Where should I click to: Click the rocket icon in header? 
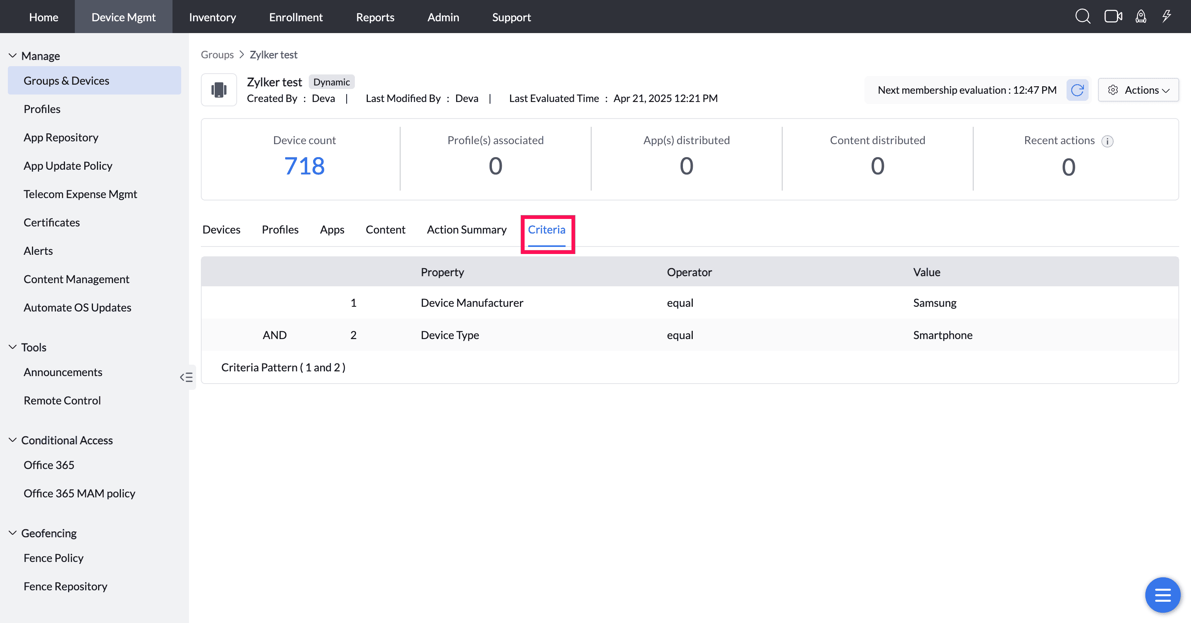(x=1141, y=17)
